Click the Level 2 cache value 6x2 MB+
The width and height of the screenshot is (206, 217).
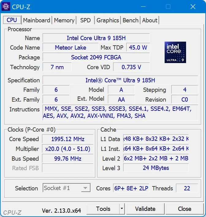(x=156, y=158)
